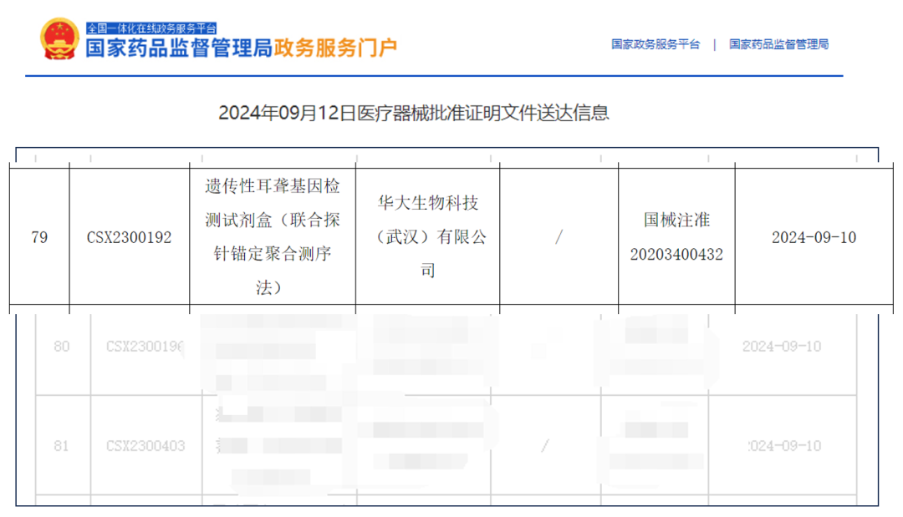This screenshot has height=517, width=903.
Task: Click the large blue 国家药品监督管理局 header title
Action: tap(180, 48)
